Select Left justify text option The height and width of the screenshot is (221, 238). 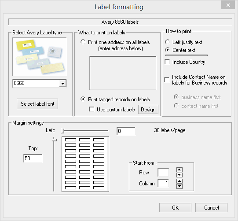pyautogui.click(x=168, y=42)
